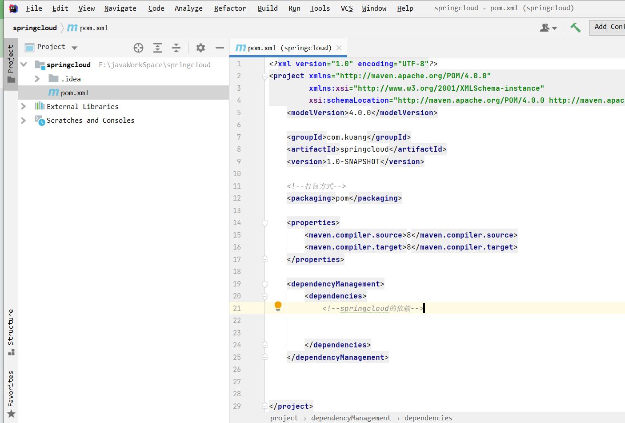Open the Edit menu
Viewport: 625px width, 423px height.
pyautogui.click(x=60, y=8)
